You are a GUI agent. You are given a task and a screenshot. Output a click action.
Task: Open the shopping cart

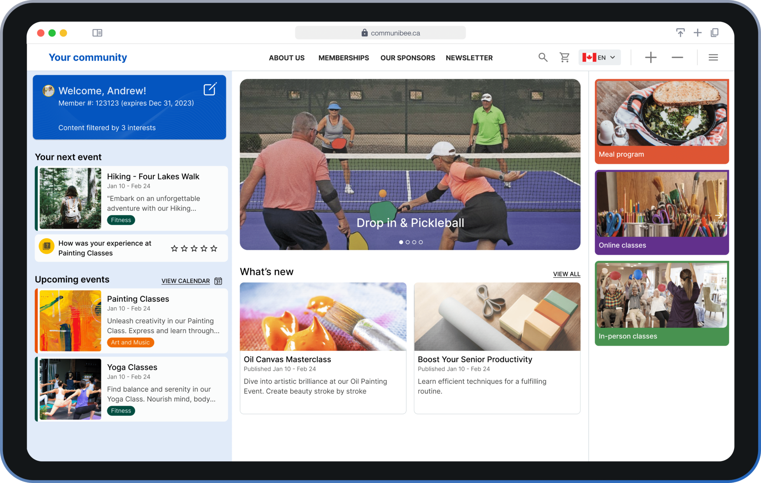[x=564, y=57]
